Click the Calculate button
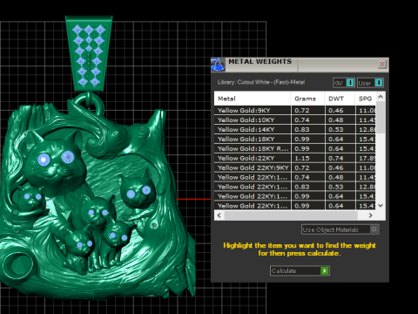Screen dimensions: 418x314 (x=300, y=270)
